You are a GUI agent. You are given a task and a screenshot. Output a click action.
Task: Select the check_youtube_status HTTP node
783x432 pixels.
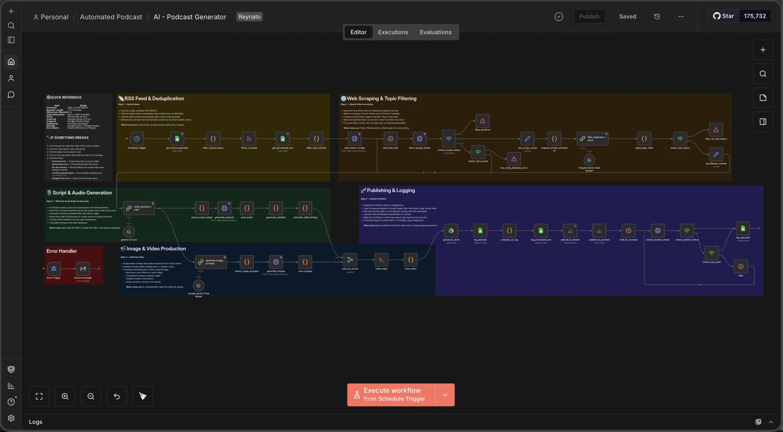(x=657, y=231)
